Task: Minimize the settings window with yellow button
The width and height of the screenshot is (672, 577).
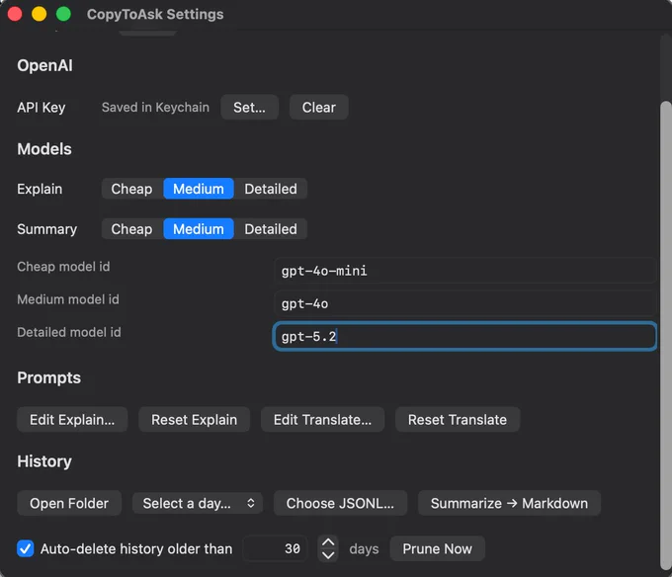Action: (x=39, y=14)
